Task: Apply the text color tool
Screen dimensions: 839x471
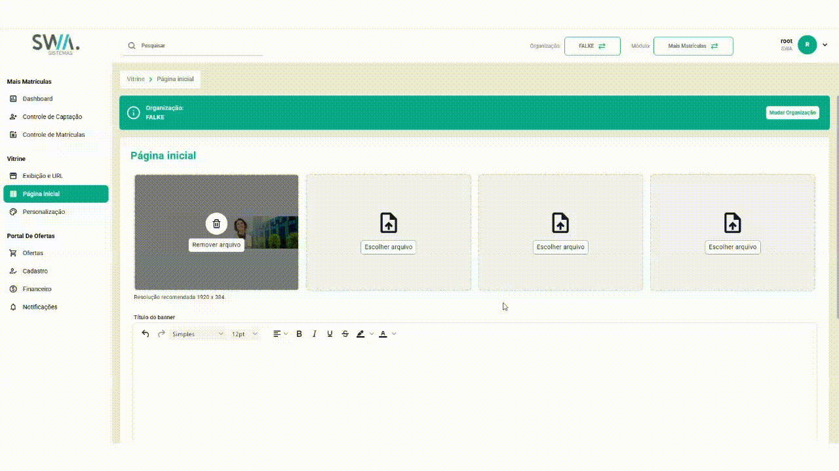Action: pos(383,334)
